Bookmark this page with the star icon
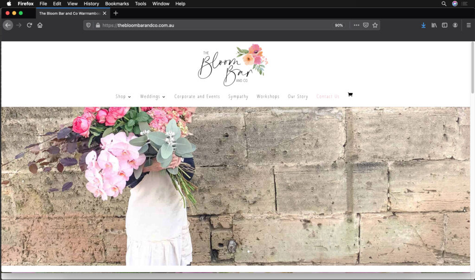The height and width of the screenshot is (280, 475). pyautogui.click(x=375, y=25)
